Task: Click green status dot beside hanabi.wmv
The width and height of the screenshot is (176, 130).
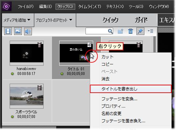Action: [x=12, y=74]
